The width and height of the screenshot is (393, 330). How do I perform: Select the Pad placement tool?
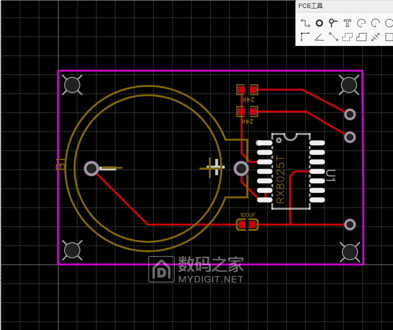tap(319, 23)
